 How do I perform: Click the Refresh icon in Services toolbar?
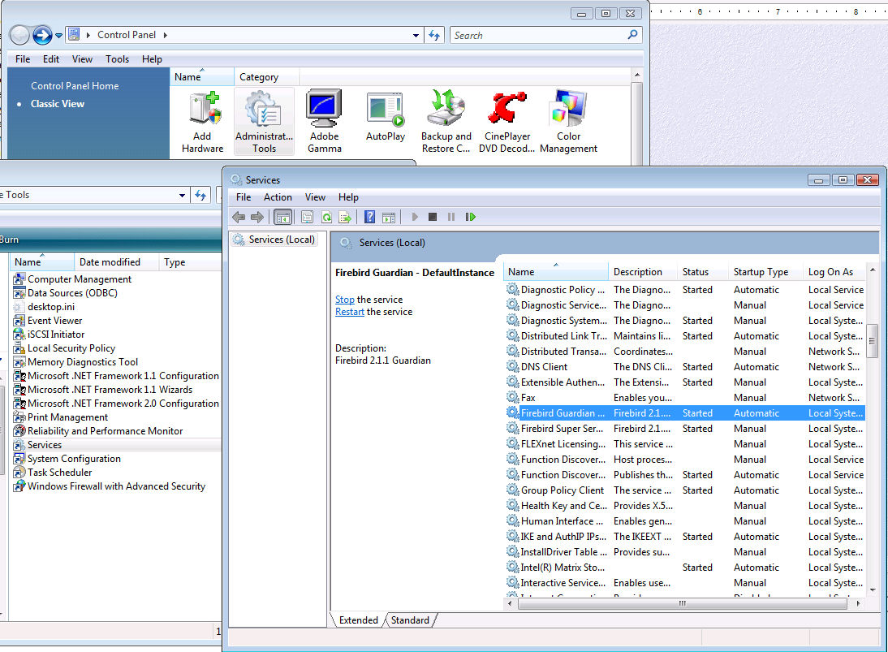coord(326,217)
